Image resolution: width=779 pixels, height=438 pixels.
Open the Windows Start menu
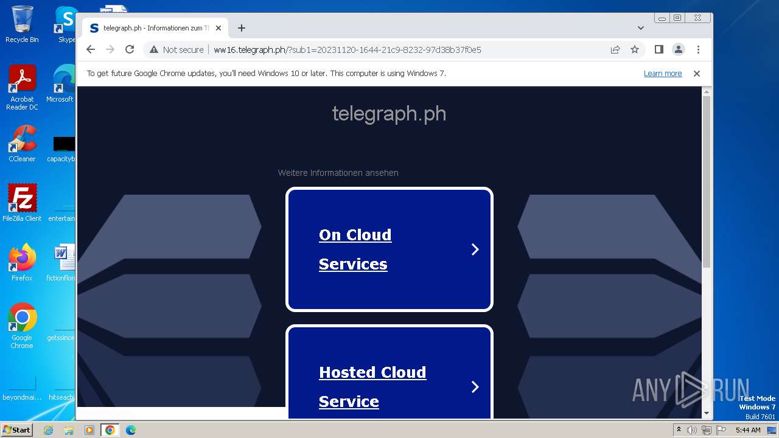(16, 429)
